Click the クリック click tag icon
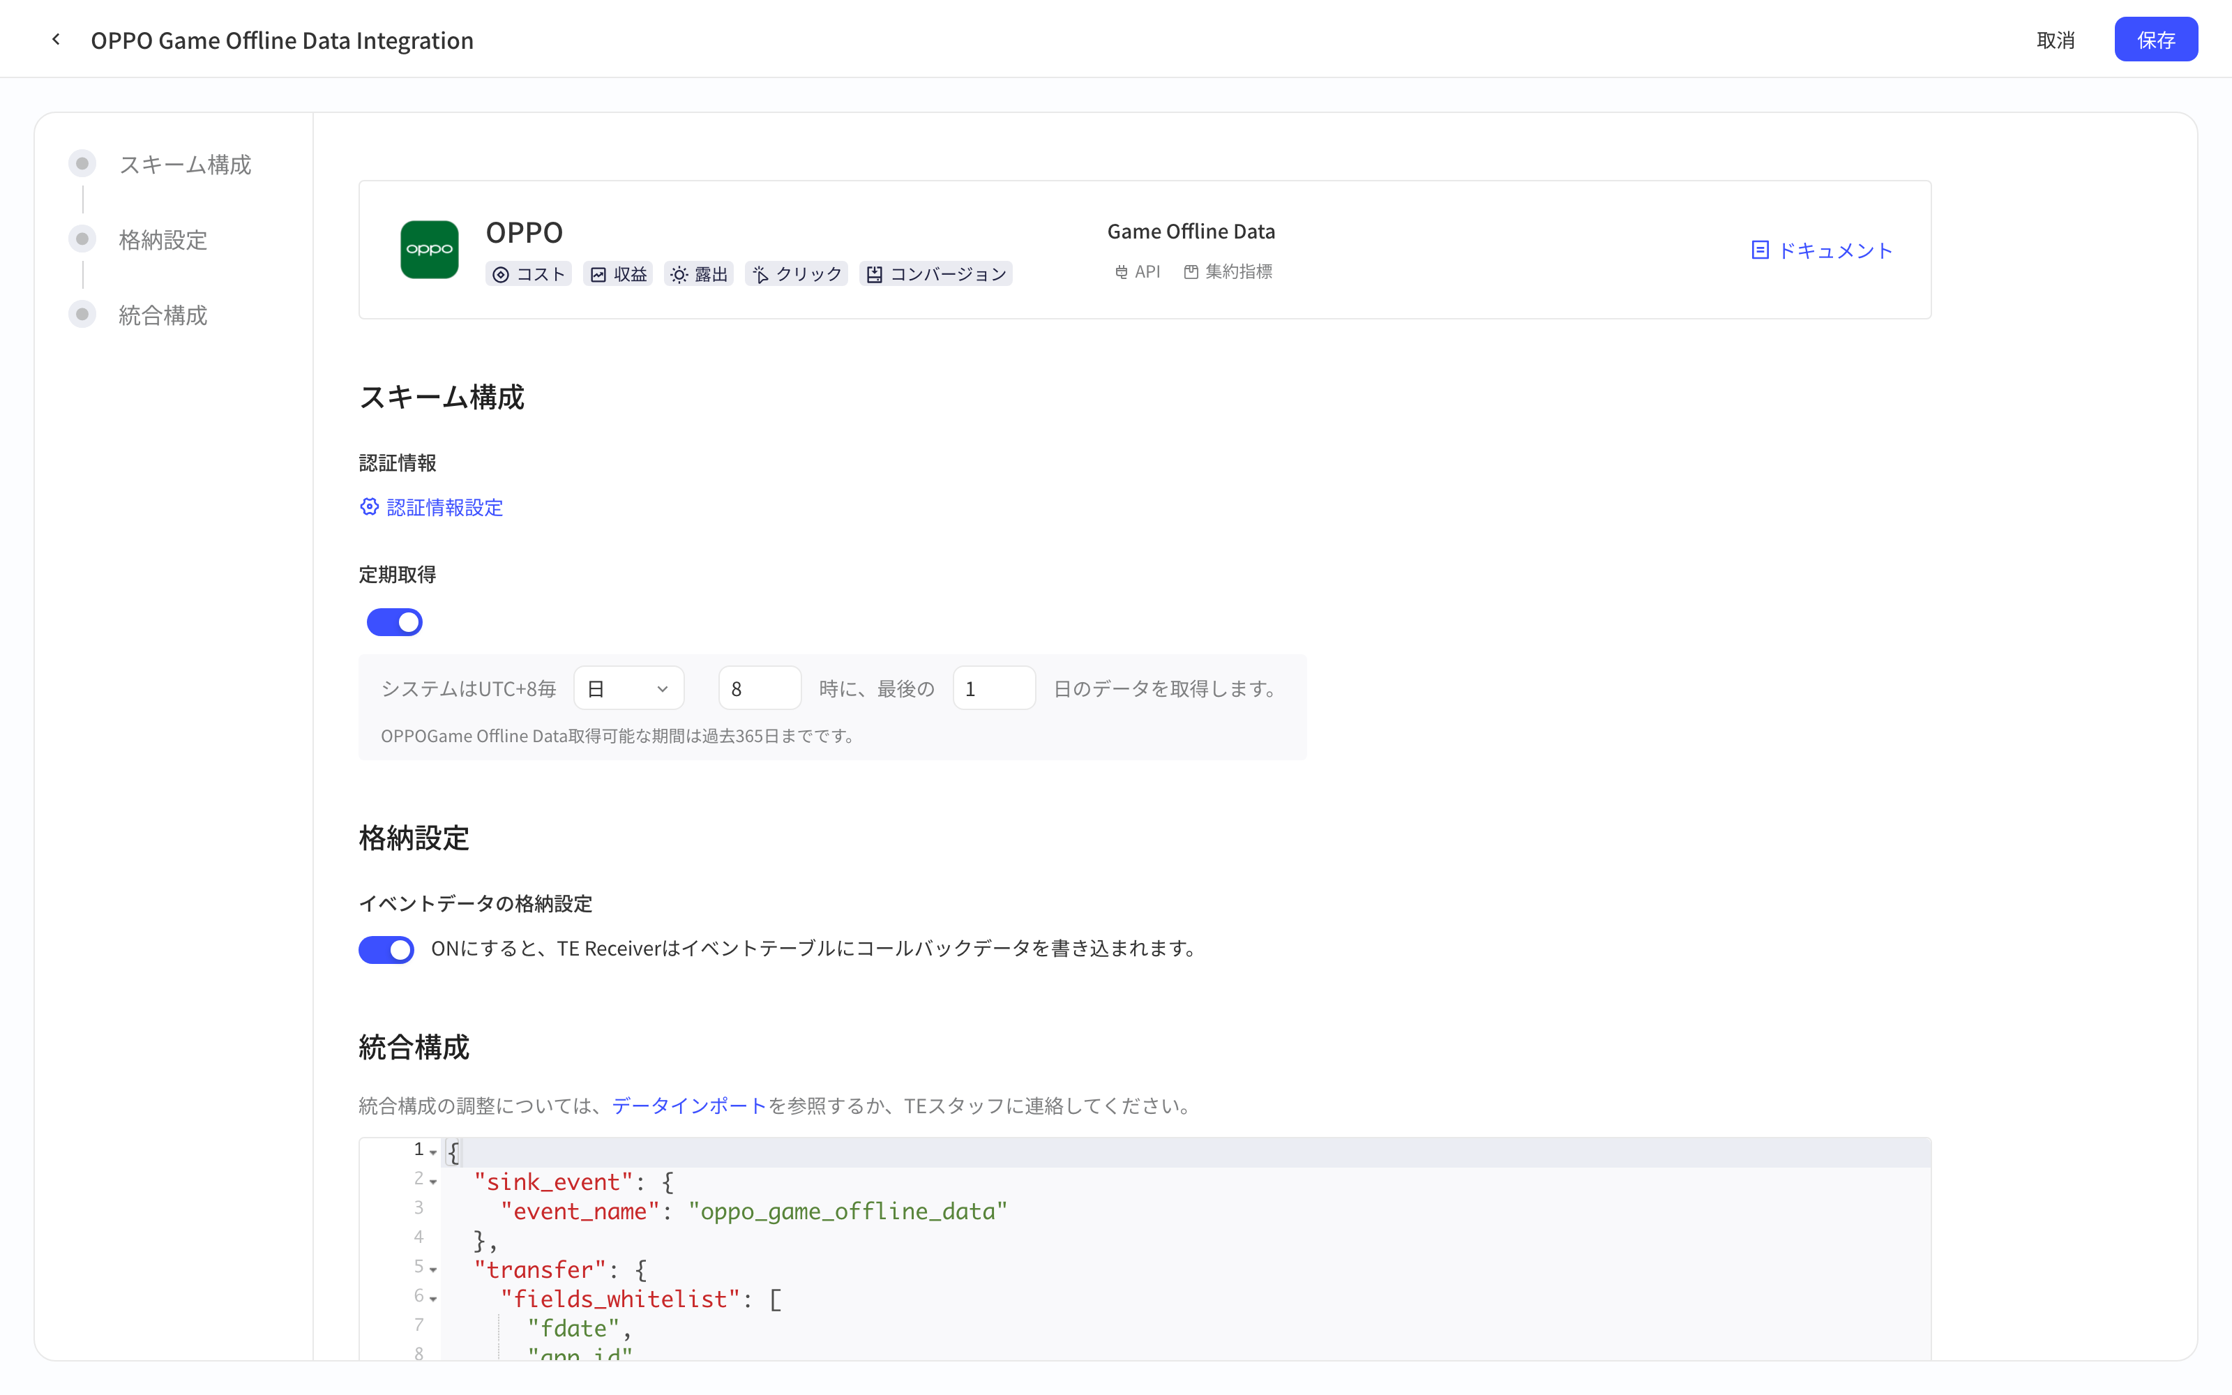 click(761, 275)
